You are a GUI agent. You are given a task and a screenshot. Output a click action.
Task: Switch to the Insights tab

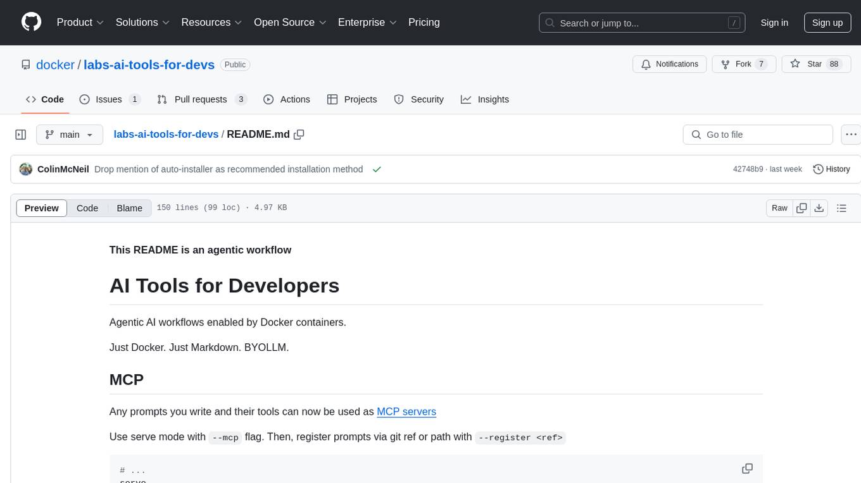485,99
